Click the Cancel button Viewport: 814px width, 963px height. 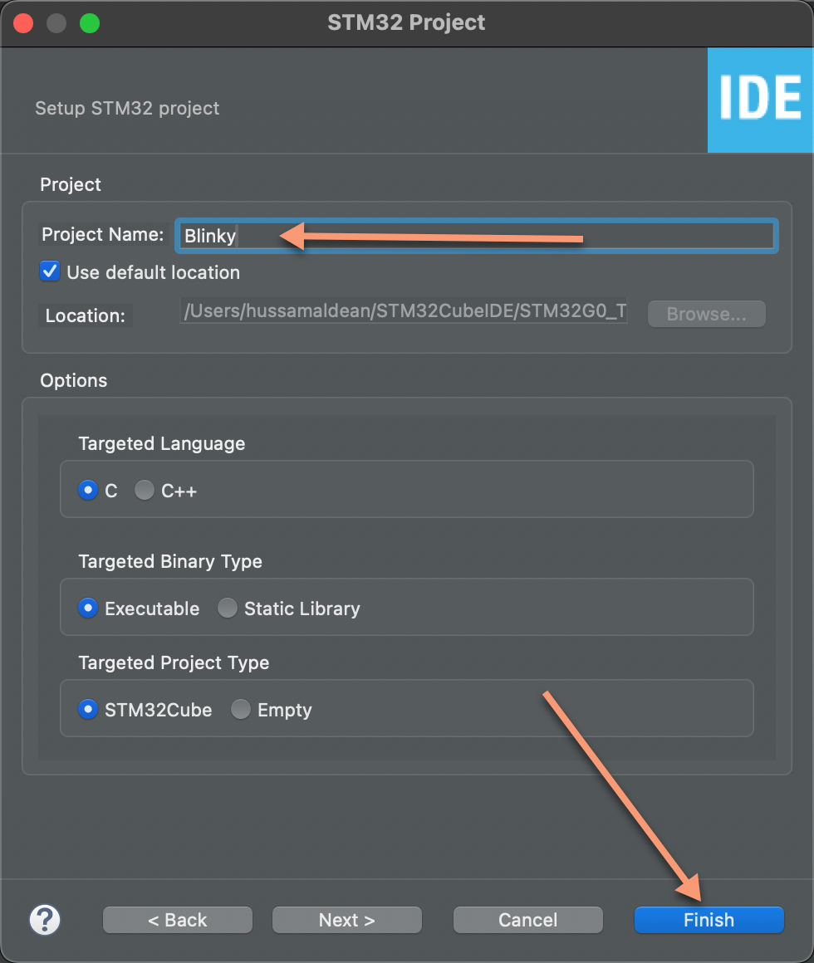[527, 920]
